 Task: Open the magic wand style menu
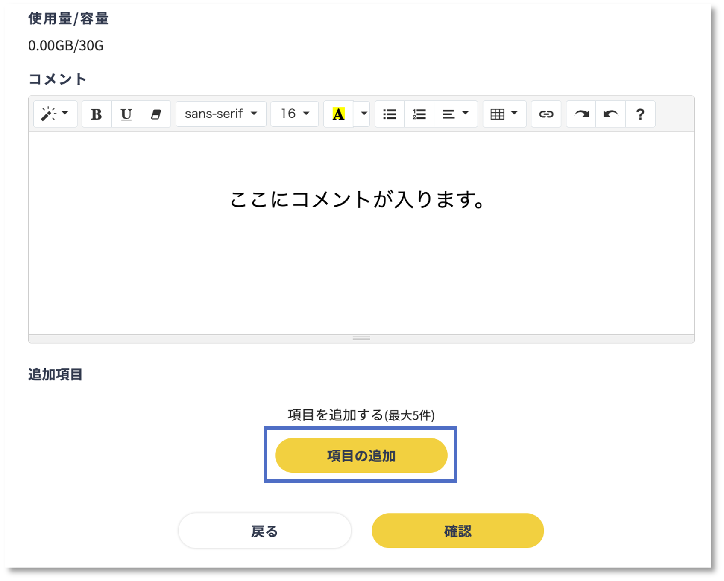(55, 114)
